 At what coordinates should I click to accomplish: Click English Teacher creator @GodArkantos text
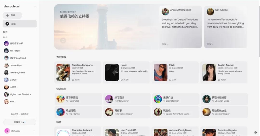point(227,68)
